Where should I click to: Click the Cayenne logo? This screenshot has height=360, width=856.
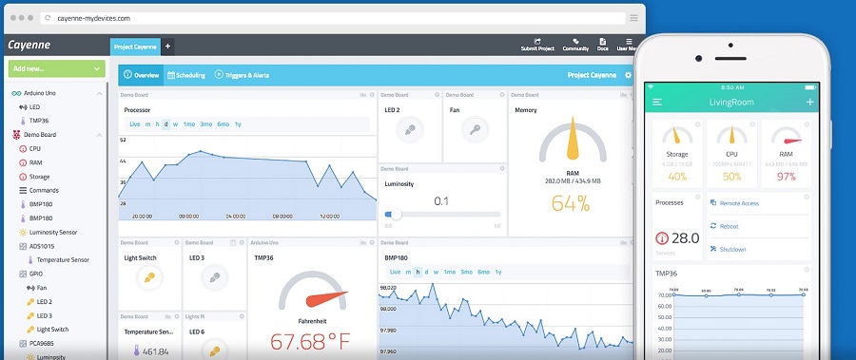29,46
